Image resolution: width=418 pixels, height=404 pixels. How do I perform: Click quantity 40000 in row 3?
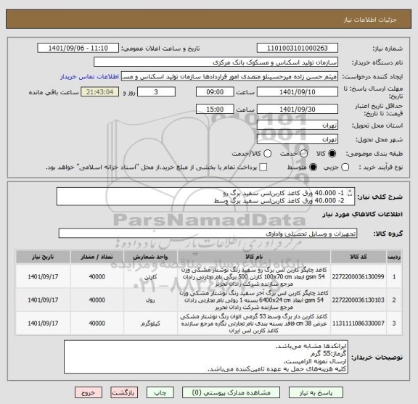97,323
